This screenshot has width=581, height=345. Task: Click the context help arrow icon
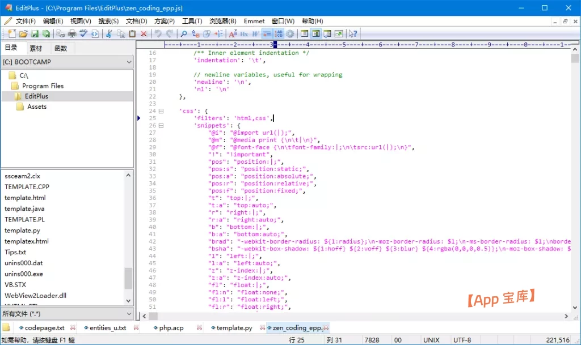353,34
